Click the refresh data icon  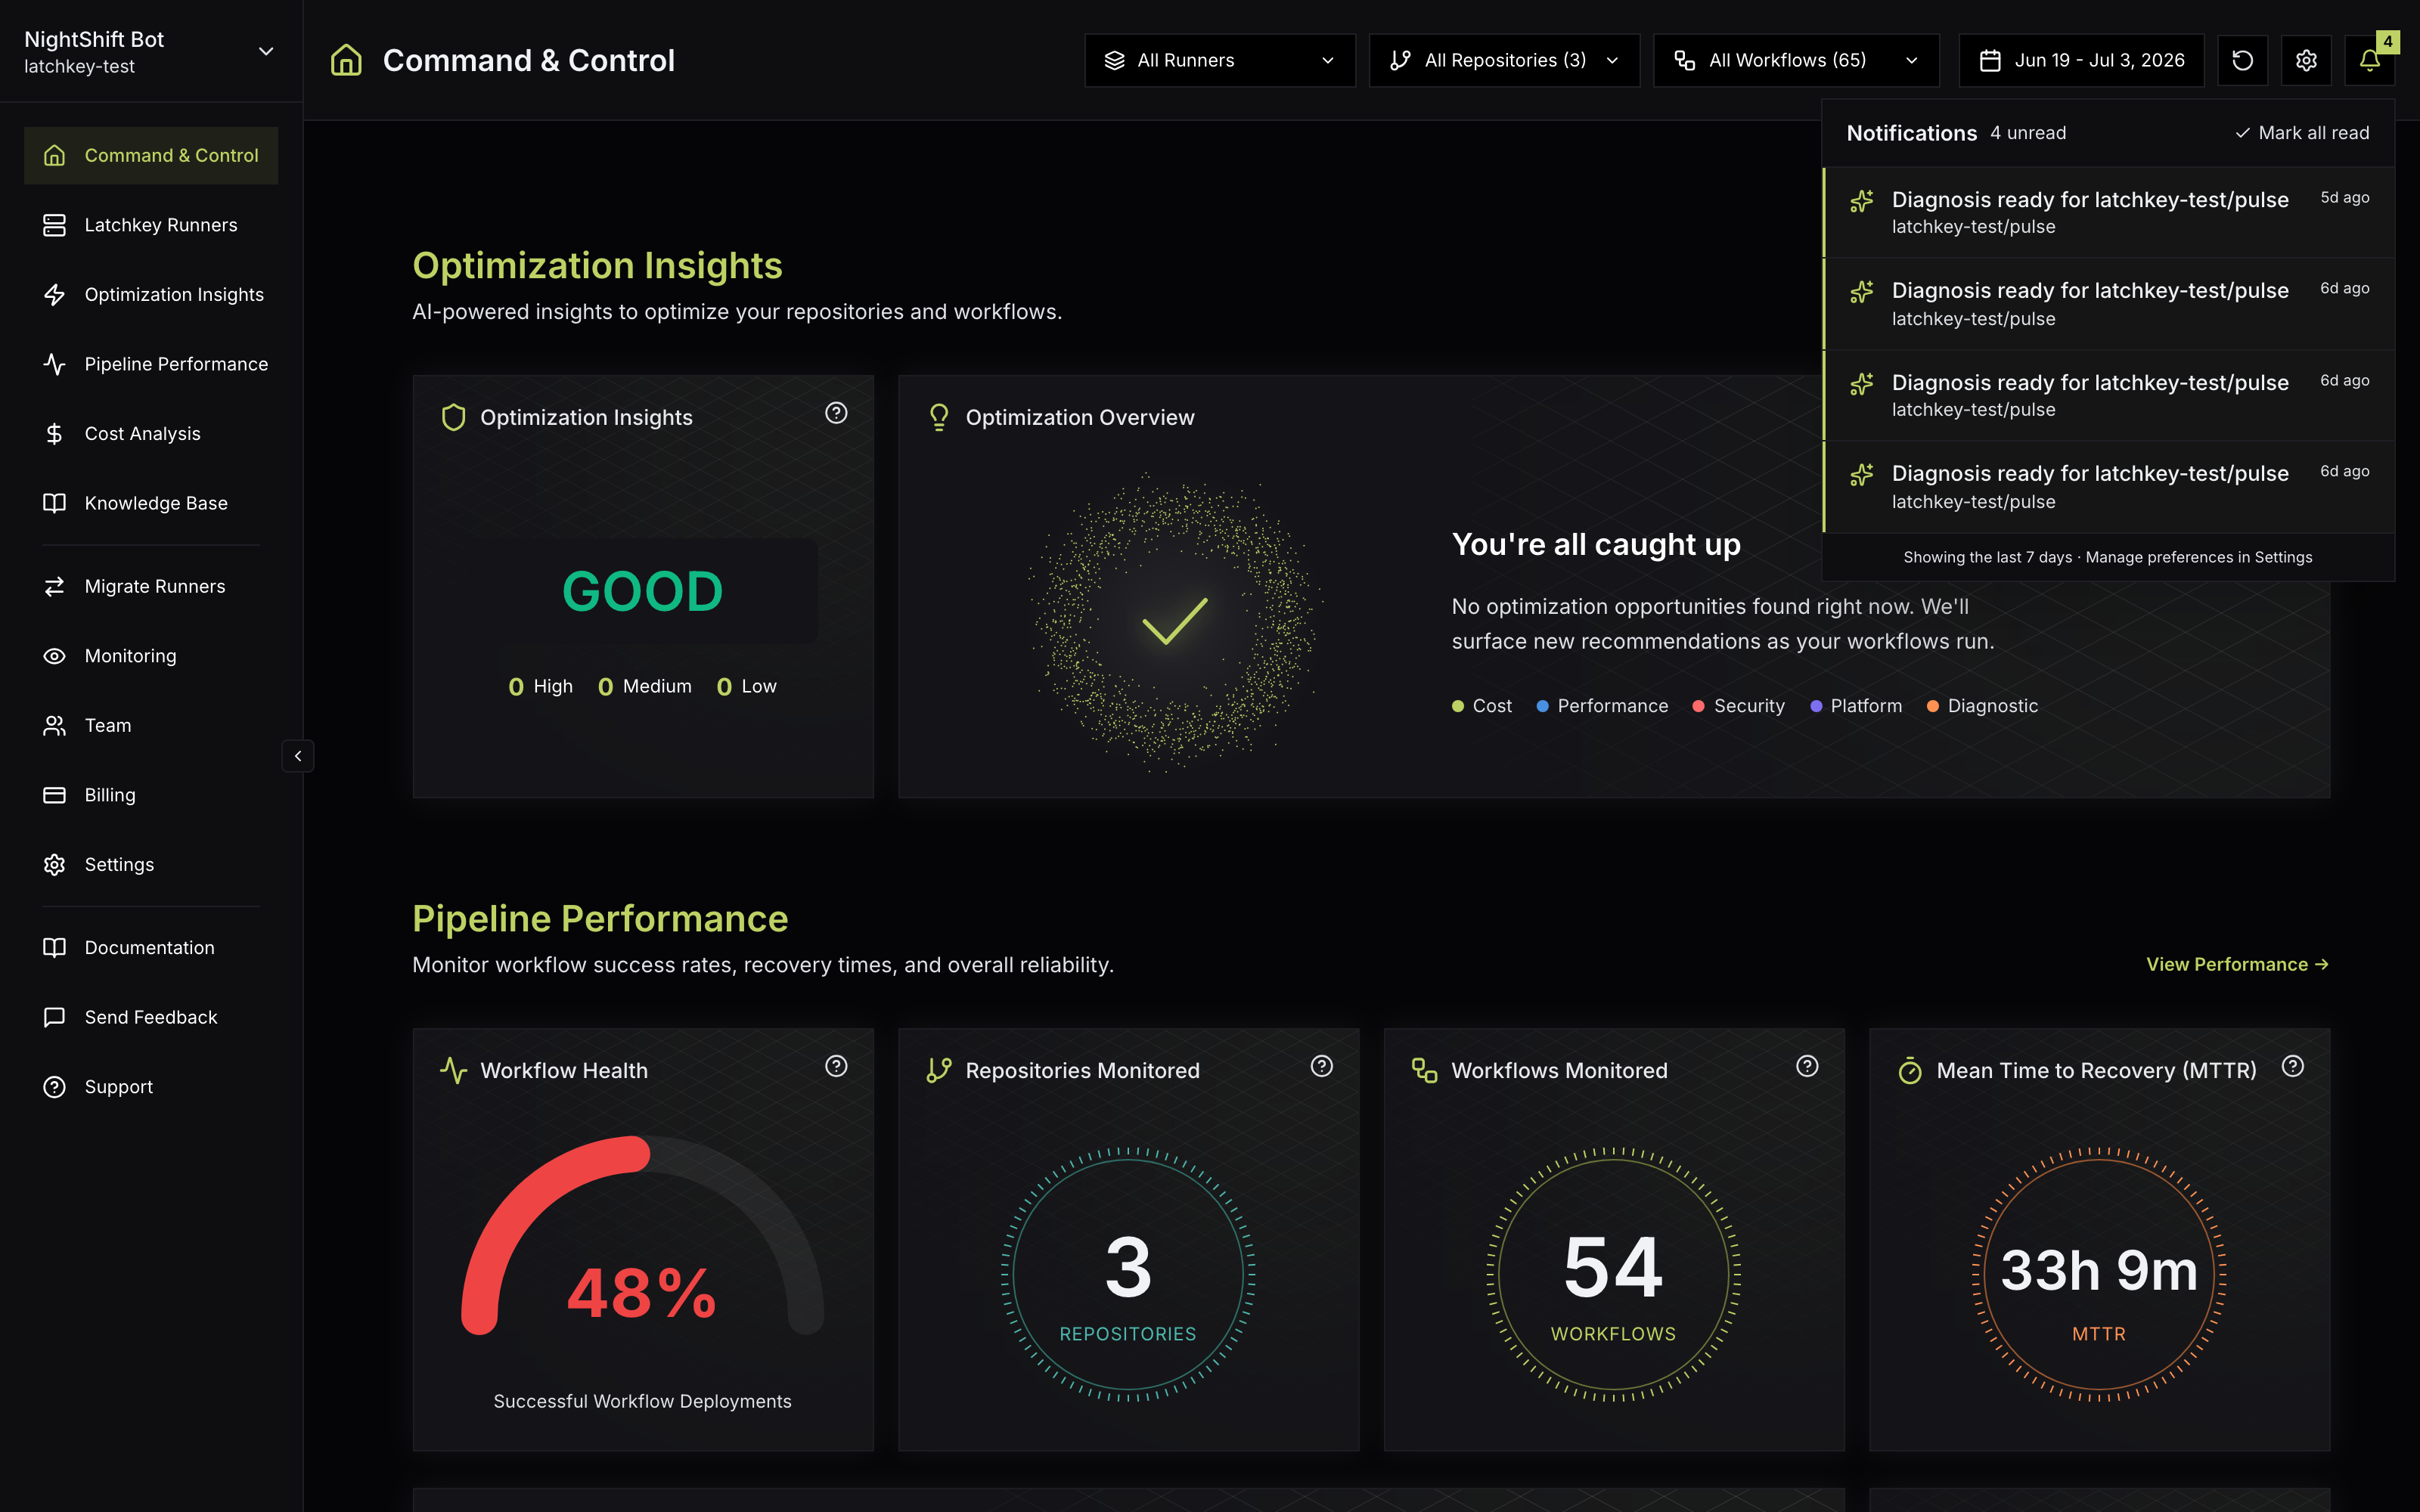[2242, 60]
